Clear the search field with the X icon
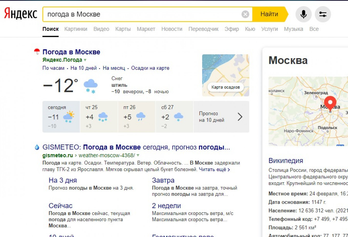Screen dimensions: 348x237 (x=245, y=14)
